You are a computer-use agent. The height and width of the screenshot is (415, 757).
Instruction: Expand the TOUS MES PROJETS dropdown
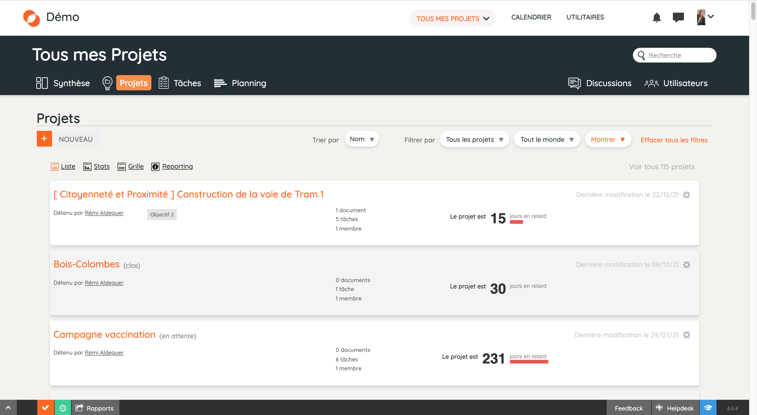click(x=452, y=18)
